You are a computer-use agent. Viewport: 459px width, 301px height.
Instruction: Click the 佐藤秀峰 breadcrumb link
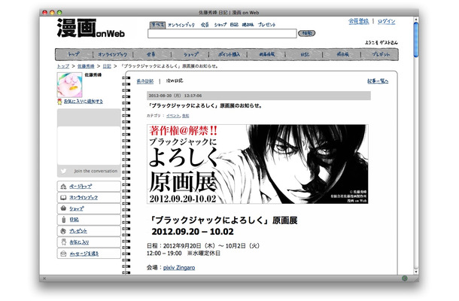point(86,66)
